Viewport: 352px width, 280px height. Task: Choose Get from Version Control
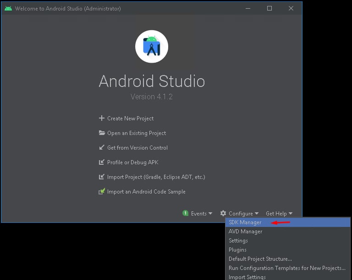pos(137,148)
